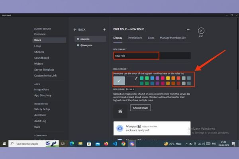Choose the light blue color swatch
The image size is (239, 159).
tap(152, 78)
